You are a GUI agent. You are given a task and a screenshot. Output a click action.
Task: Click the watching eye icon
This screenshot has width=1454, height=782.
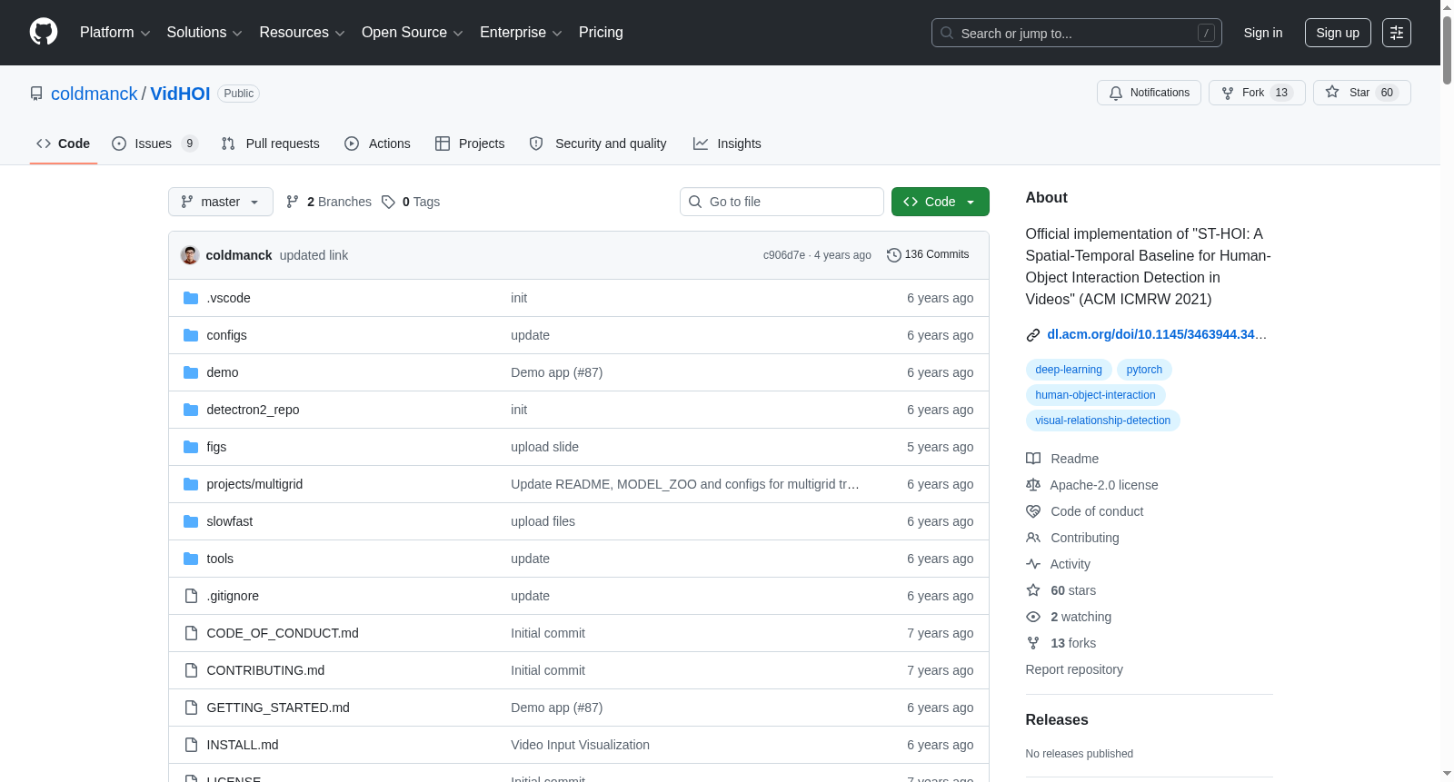(1033, 617)
